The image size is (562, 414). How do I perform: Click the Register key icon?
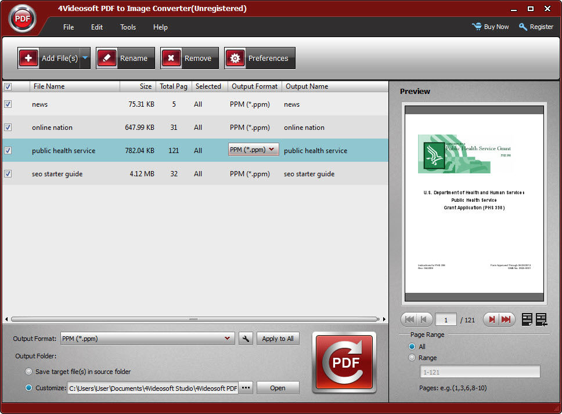(523, 27)
